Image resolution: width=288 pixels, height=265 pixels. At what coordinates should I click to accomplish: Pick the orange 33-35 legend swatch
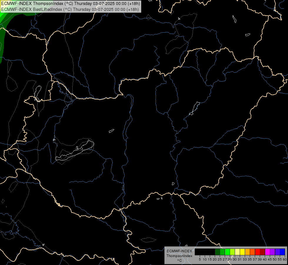[247, 252]
